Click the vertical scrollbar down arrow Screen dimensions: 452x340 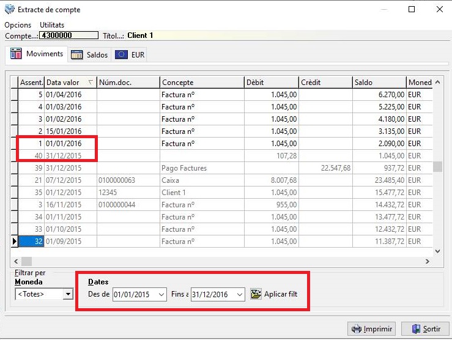click(437, 251)
